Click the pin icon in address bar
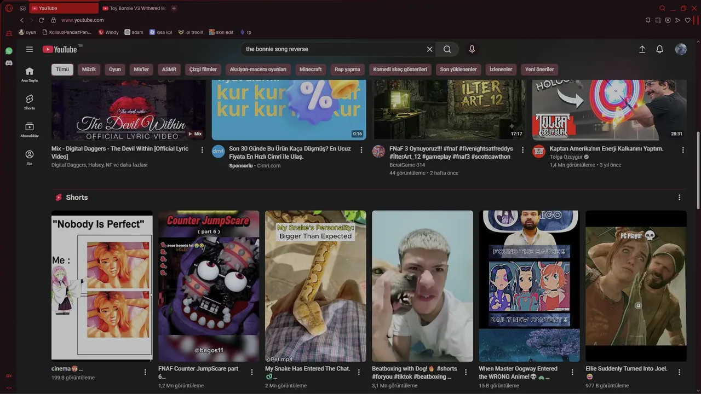The image size is (701, 394). tap(648, 20)
